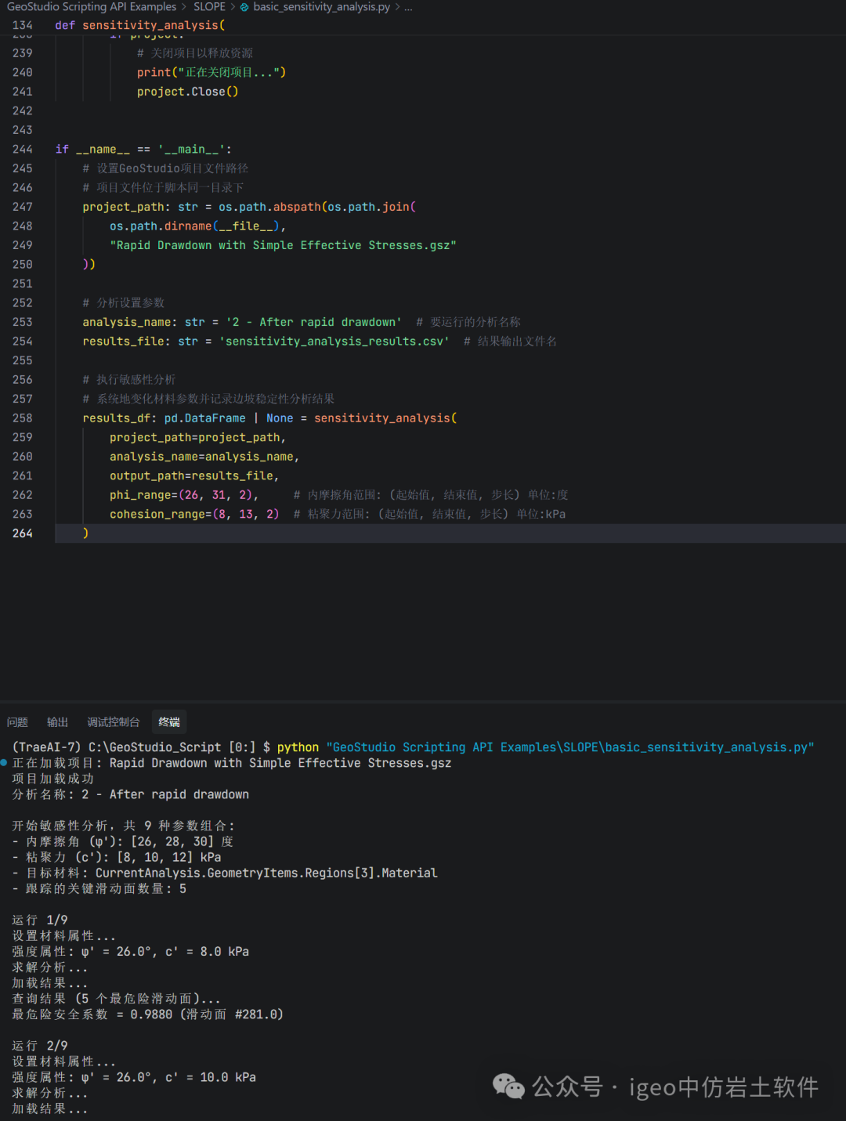
Task: Select the 终端 terminal tab
Action: [x=169, y=722]
